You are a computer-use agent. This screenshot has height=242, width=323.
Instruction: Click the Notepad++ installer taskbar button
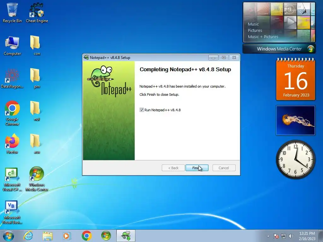coord(126,236)
